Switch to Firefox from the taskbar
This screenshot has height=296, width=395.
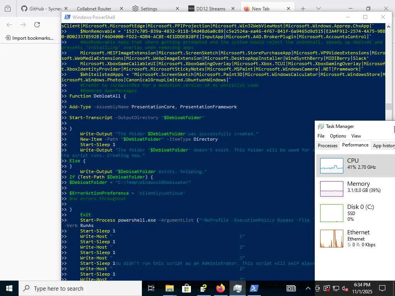[220, 288]
